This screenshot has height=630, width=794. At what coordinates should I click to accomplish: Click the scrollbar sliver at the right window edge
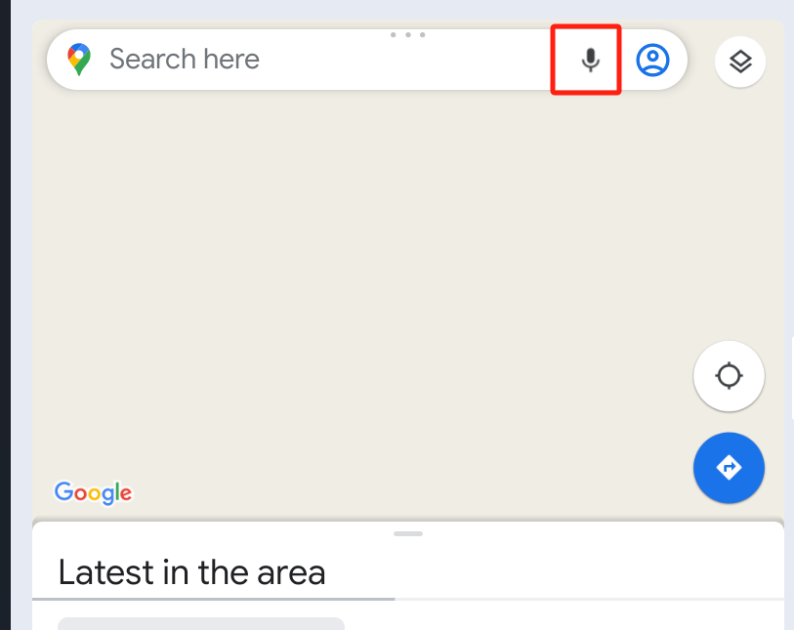pos(792,378)
